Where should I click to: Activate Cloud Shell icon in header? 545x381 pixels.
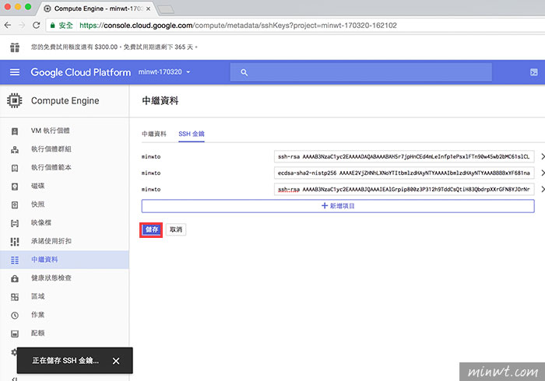[533, 72]
